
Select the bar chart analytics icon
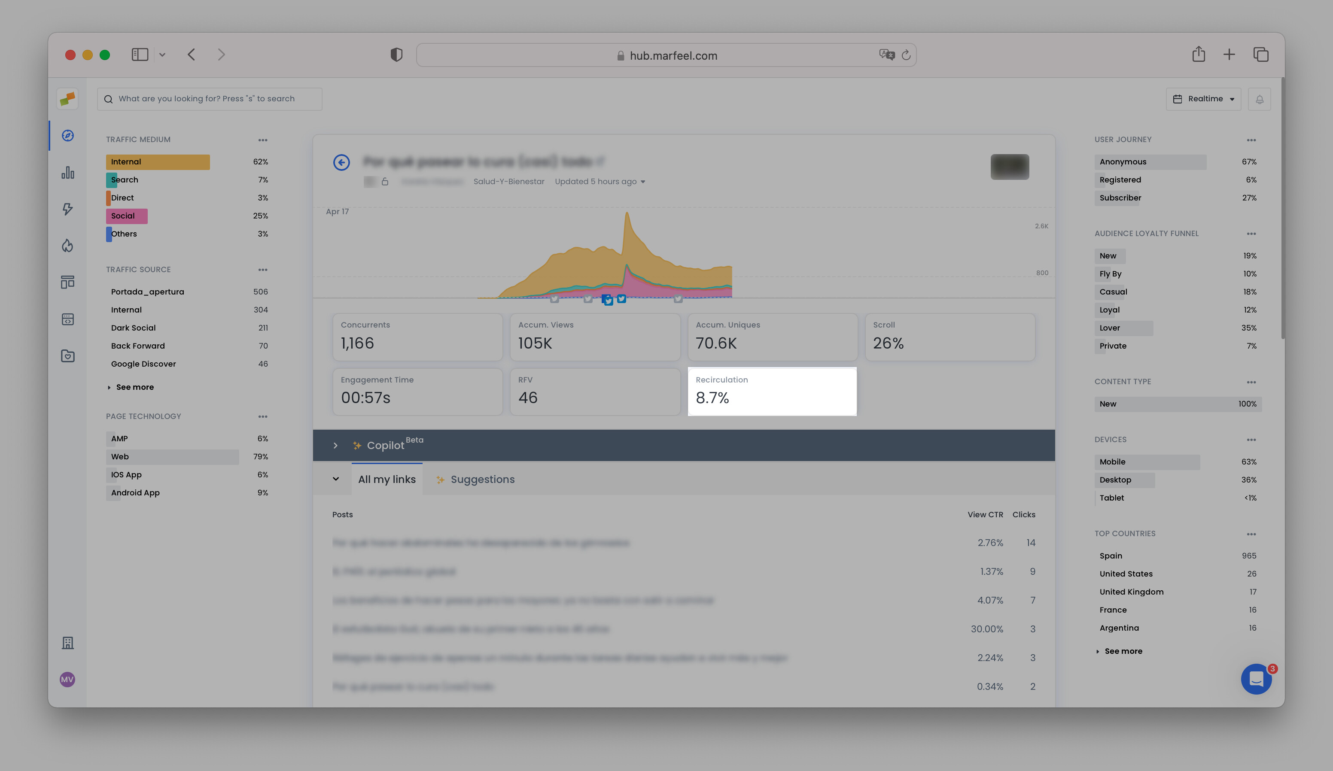pyautogui.click(x=68, y=173)
